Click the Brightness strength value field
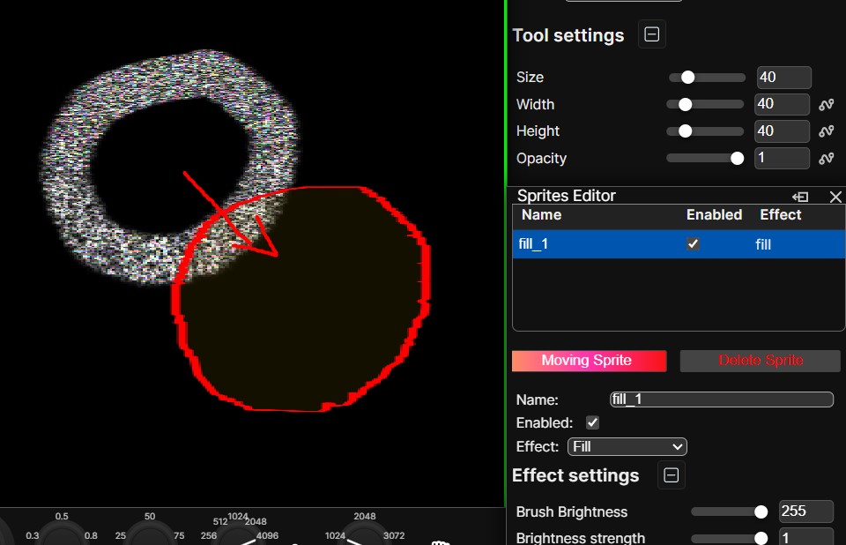846x545 pixels. (806, 537)
